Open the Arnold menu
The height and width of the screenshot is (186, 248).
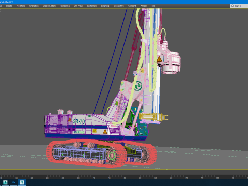pyautogui.click(x=144, y=6)
